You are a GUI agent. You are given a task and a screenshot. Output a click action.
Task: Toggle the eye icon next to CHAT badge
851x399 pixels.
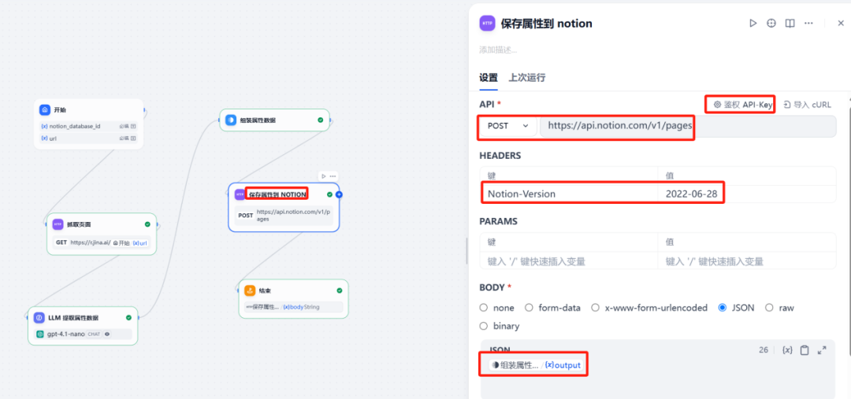click(107, 334)
